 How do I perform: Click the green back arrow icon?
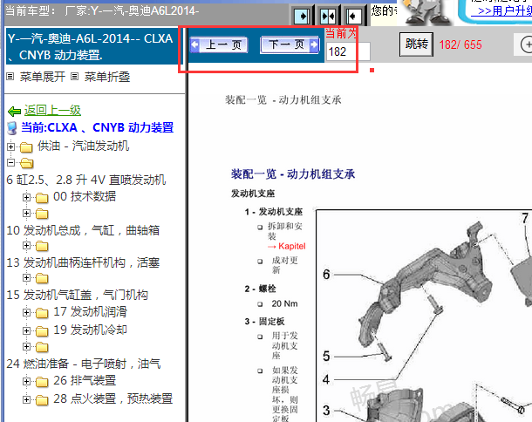(14, 112)
